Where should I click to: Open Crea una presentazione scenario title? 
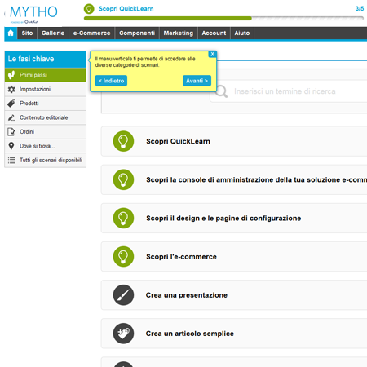[x=187, y=295]
